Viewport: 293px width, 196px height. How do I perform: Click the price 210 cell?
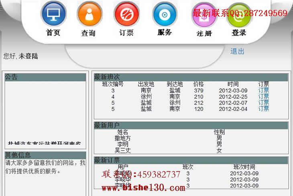(198, 97)
